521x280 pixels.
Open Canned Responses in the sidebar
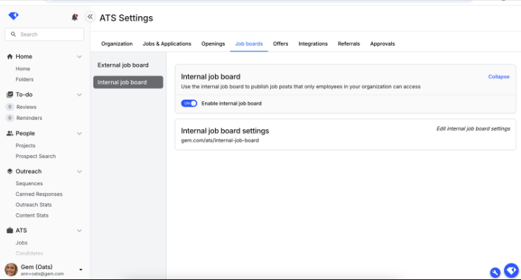[39, 194]
